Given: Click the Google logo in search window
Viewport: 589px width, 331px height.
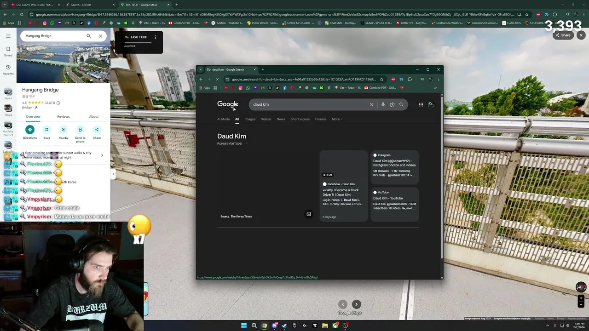Looking at the screenshot, I should tap(228, 104).
